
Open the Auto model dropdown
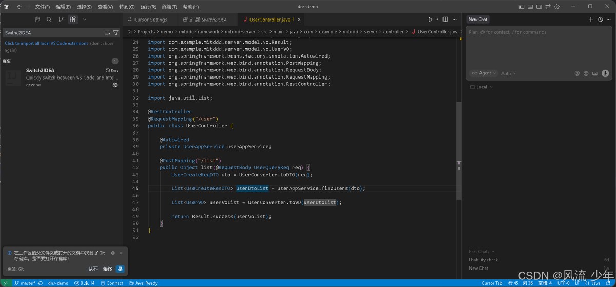pos(508,73)
